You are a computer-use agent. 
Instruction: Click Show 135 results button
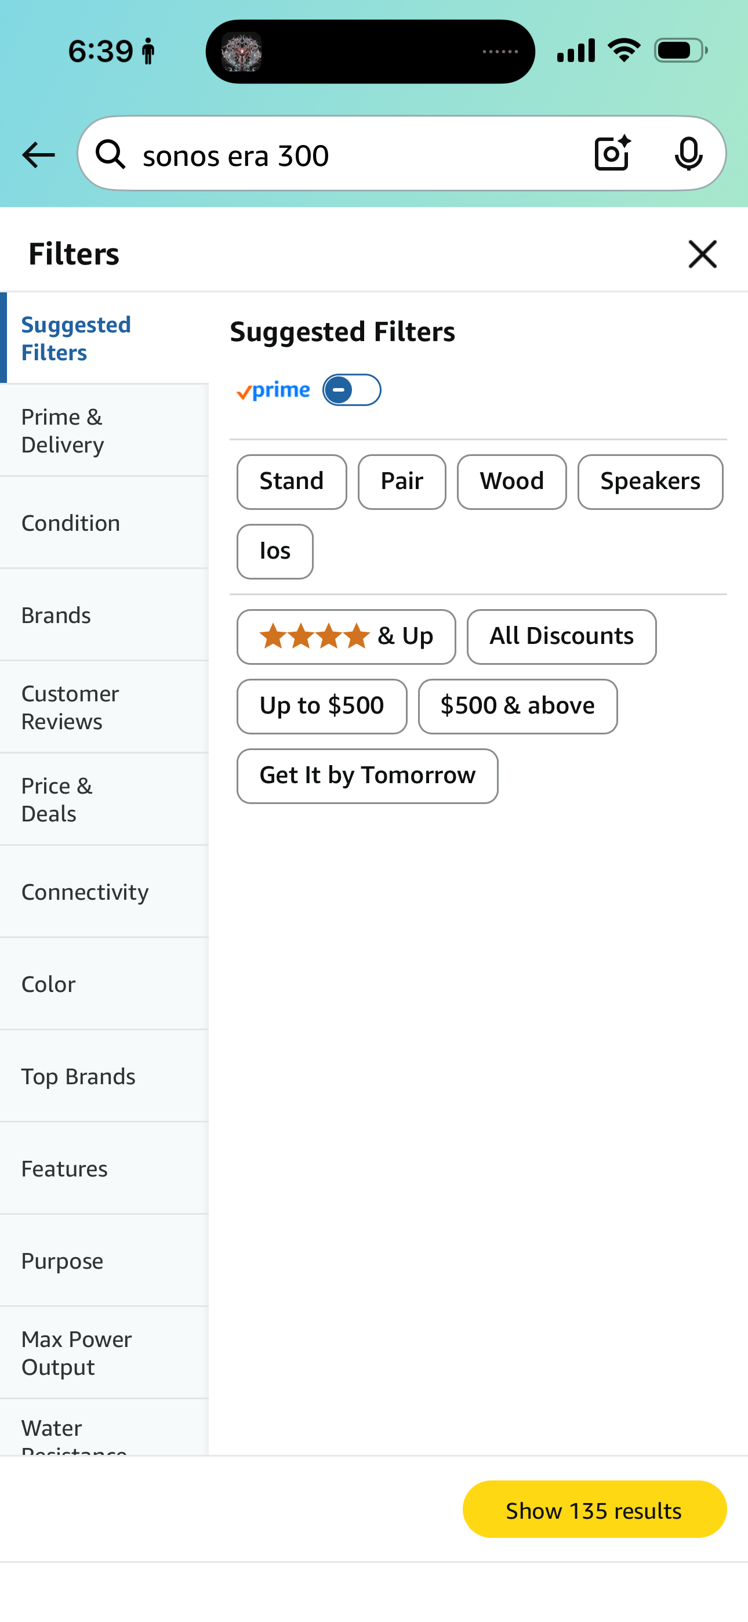point(594,1510)
